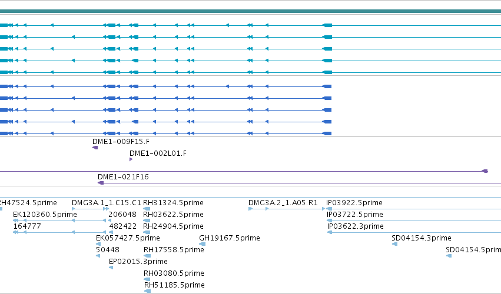This screenshot has width=501, height=294.
Task: Click the arrow glyph under SD04154.3prime
Action: 394,244
